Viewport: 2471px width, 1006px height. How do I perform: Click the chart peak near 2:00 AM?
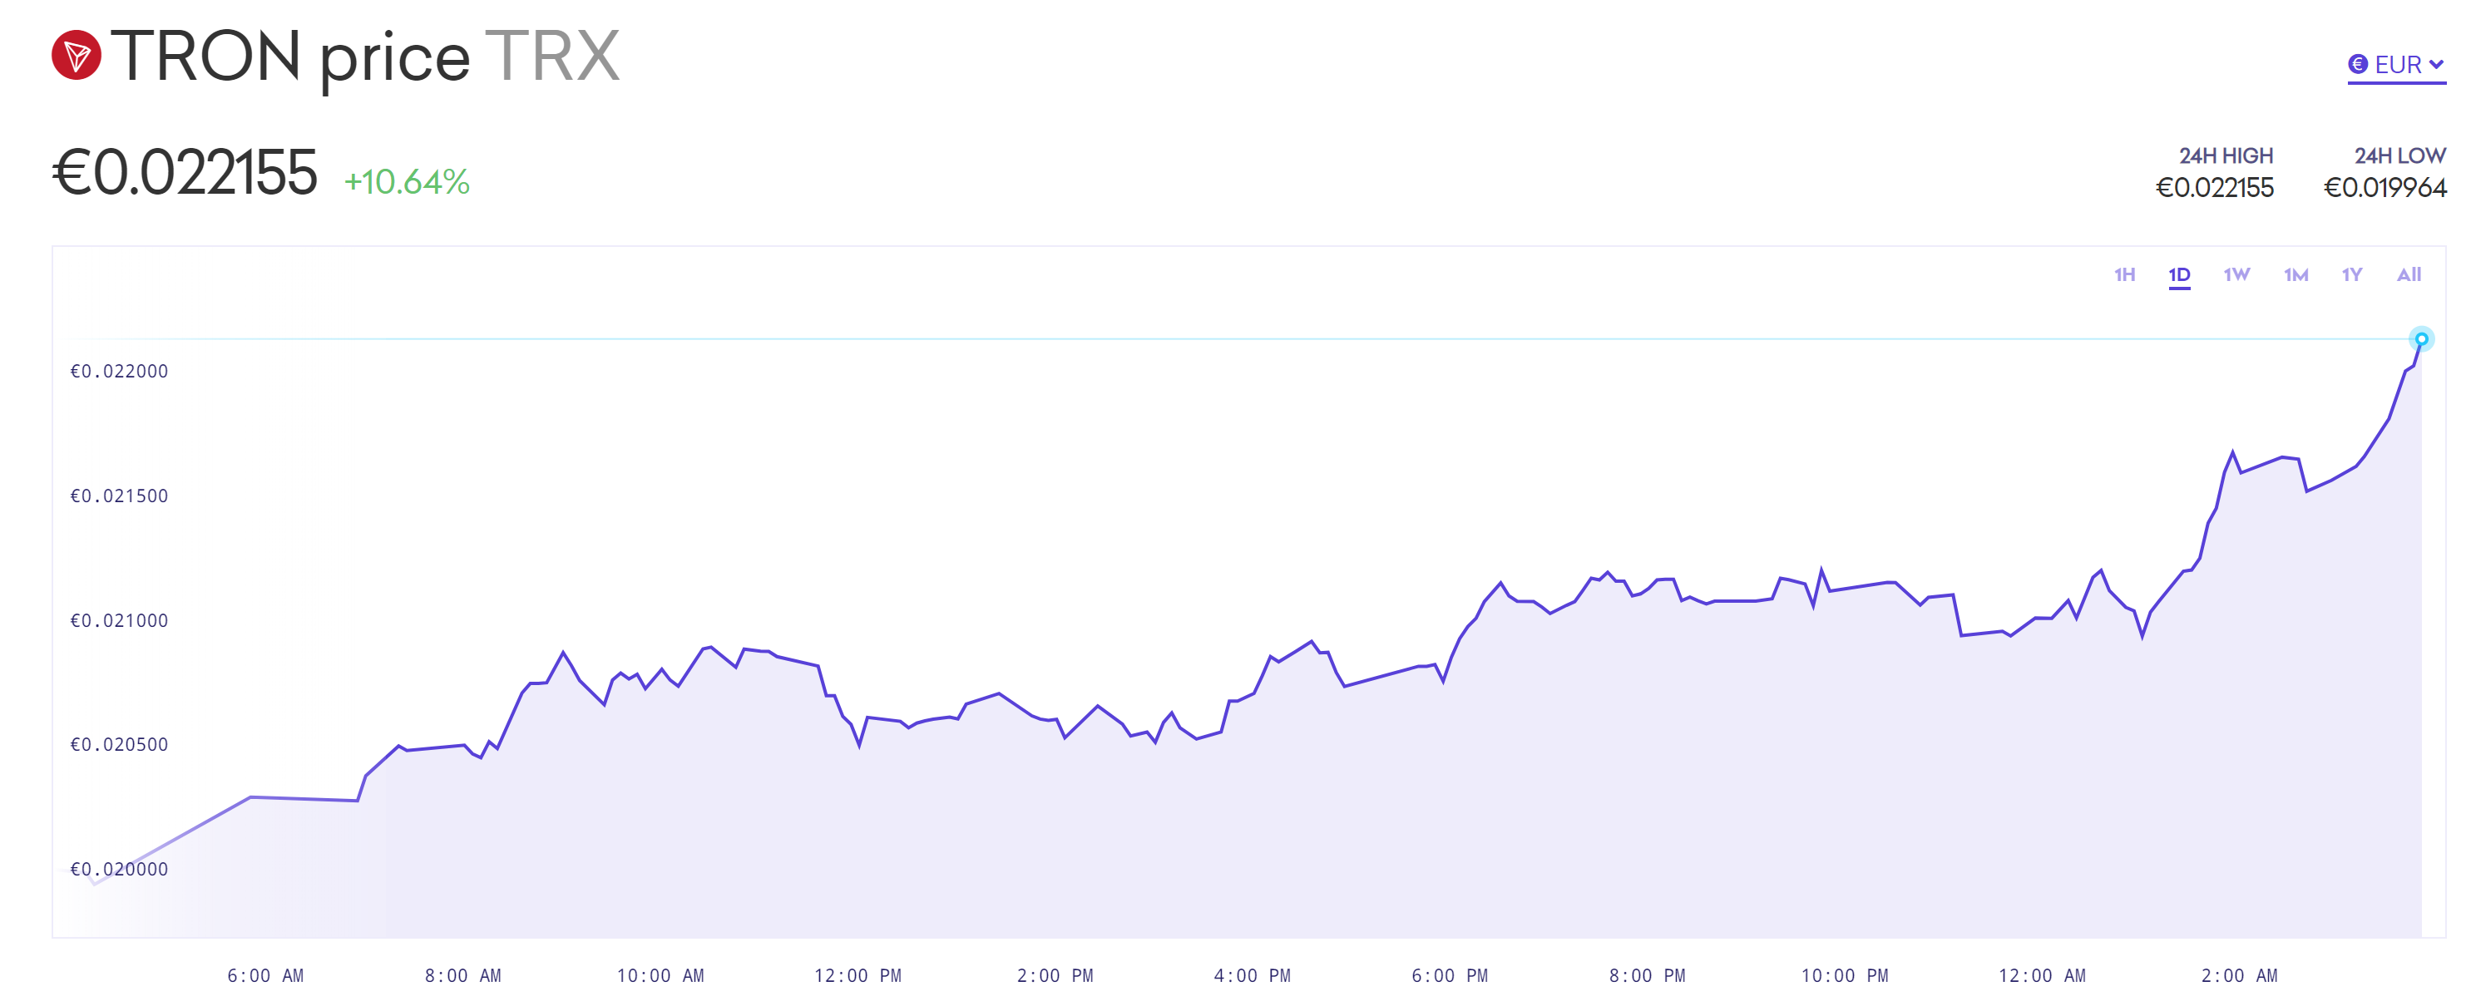[2232, 451]
